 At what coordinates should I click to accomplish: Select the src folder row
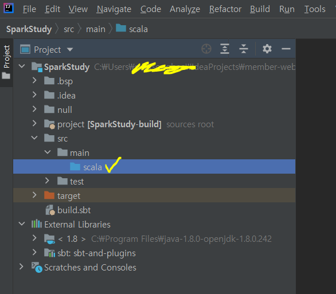(154, 139)
